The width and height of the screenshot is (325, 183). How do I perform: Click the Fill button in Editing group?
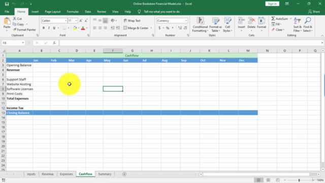click(276, 24)
